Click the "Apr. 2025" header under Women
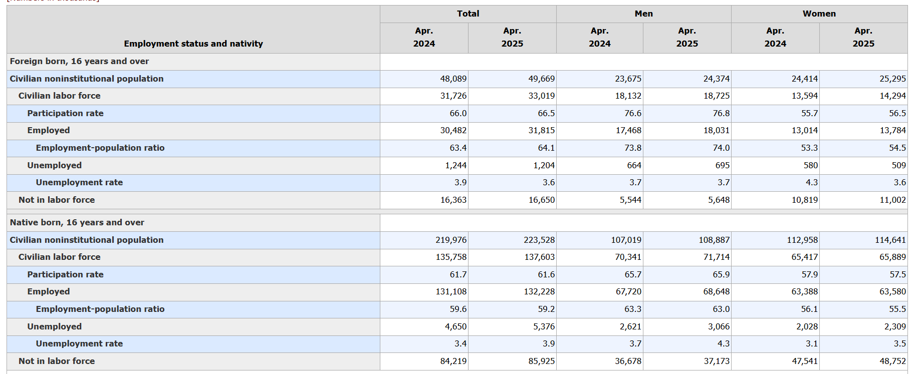 point(863,37)
